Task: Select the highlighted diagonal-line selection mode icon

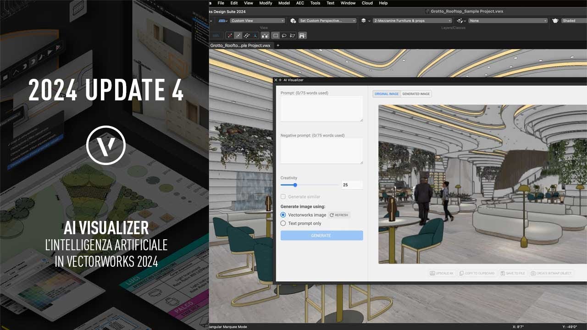Action: click(x=238, y=35)
